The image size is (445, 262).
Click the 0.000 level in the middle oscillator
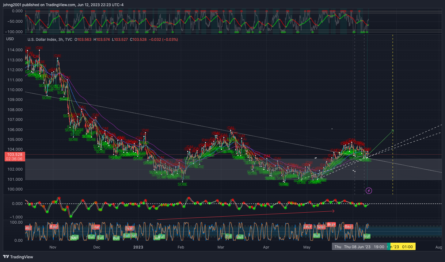[x=17, y=204]
